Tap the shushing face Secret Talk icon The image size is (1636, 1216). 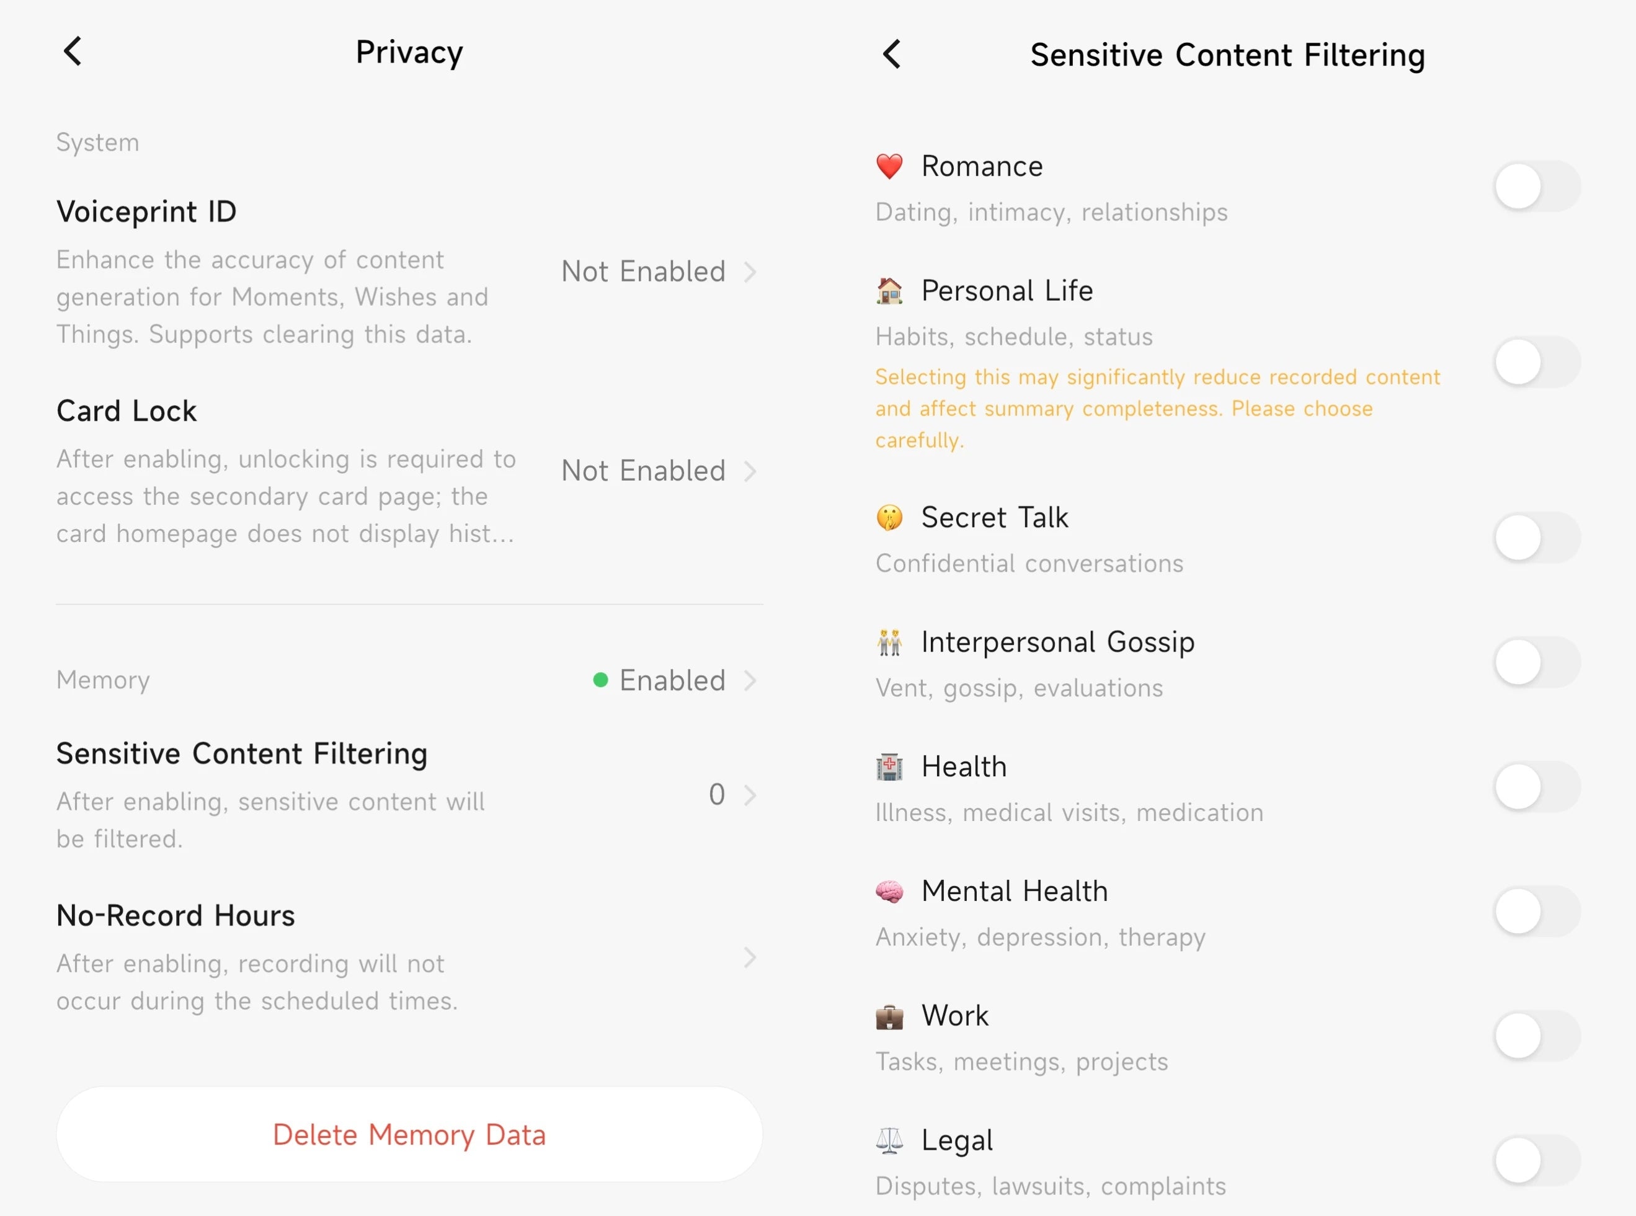(889, 517)
